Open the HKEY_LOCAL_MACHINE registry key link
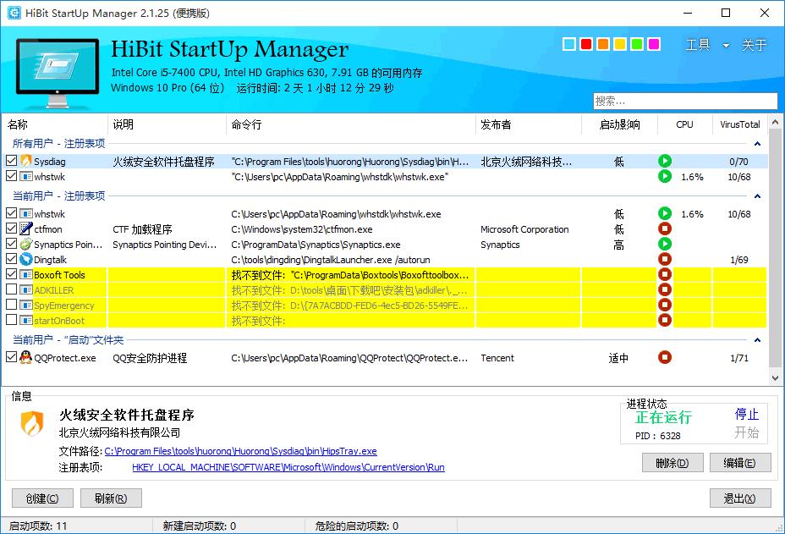This screenshot has height=534, width=785. pos(288,467)
